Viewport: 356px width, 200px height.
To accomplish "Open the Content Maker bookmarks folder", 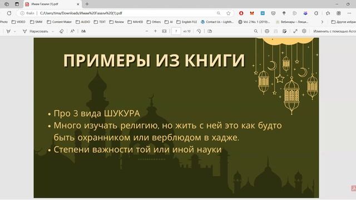I will (x=60, y=22).
